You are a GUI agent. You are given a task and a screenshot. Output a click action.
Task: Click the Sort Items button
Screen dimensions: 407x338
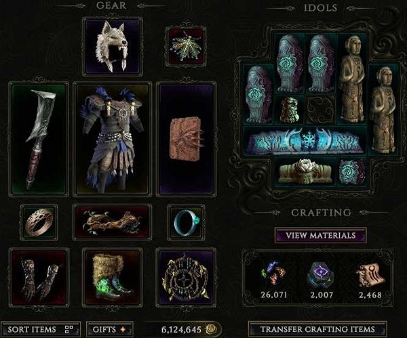tap(41, 329)
